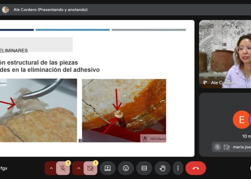Click Ale Cordero's avatar in presenter bar
The image size is (251, 179).
(x=6, y=10)
